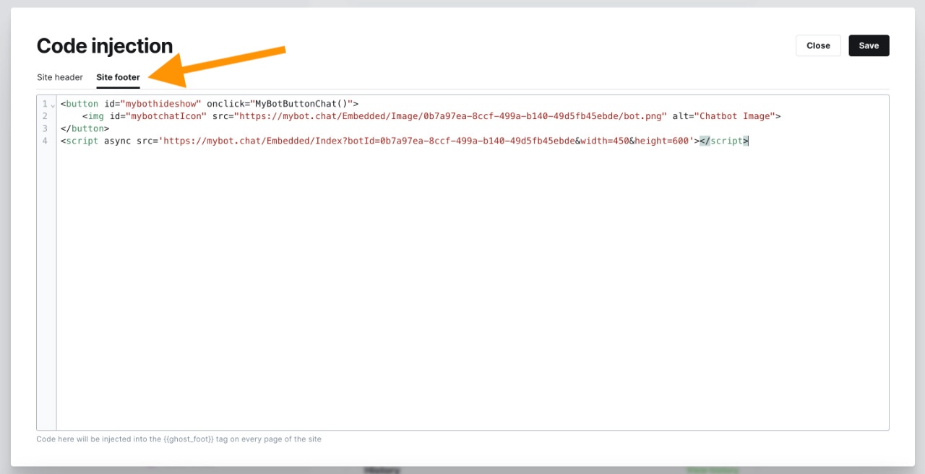Click line number 3 in the gutter
This screenshot has width=925, height=474.
45,128
